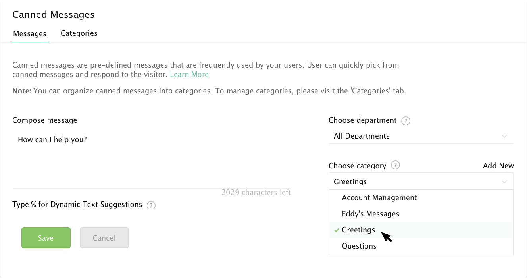Open the Messages tab
527x278 pixels.
(x=30, y=34)
